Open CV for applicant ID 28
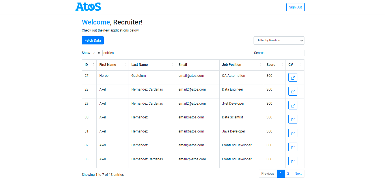This screenshot has width=385, height=182. [293, 91]
